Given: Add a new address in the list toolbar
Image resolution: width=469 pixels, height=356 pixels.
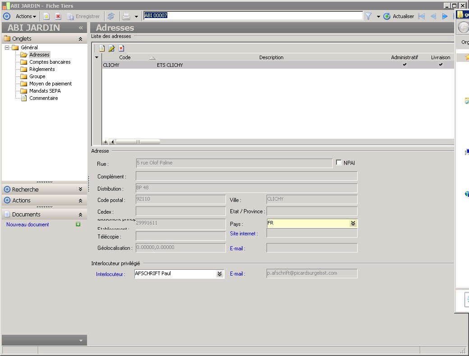Looking at the screenshot, I should click(102, 48).
